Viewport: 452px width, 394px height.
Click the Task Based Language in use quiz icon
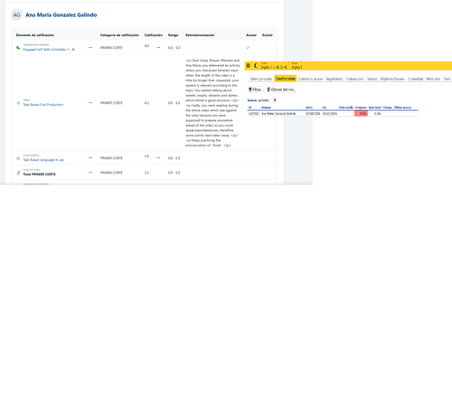point(18,158)
